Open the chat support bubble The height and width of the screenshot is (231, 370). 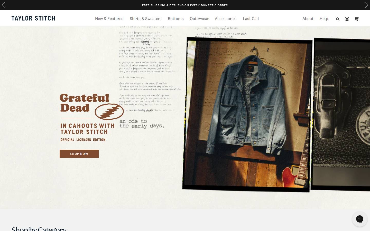[x=359, y=219]
